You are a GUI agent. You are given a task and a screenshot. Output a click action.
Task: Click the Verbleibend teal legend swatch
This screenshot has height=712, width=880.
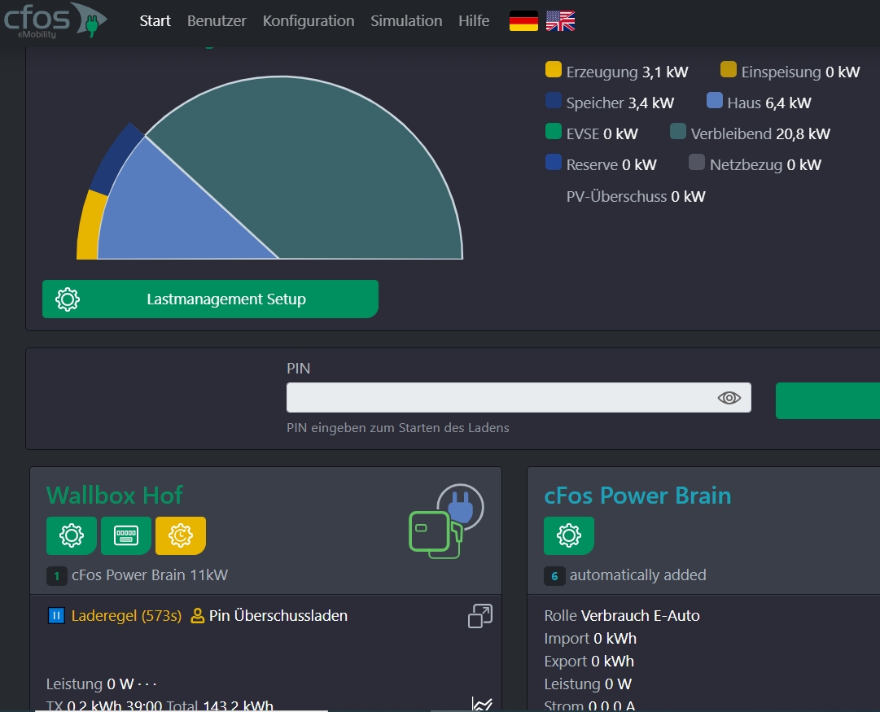(678, 131)
